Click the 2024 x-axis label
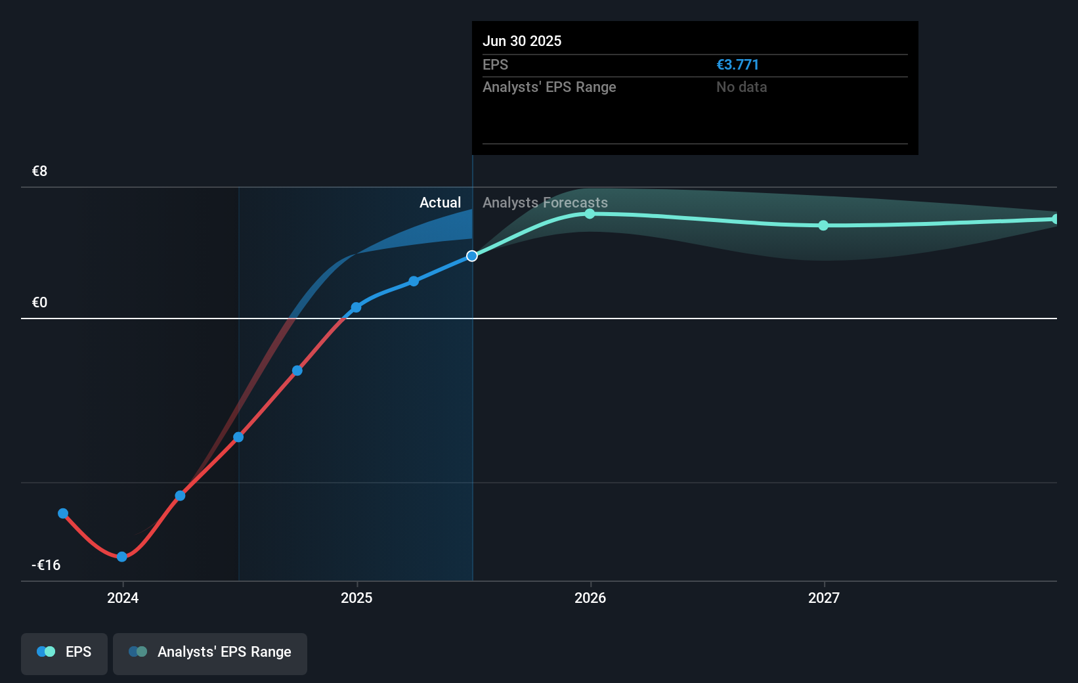The width and height of the screenshot is (1078, 683). 123,598
